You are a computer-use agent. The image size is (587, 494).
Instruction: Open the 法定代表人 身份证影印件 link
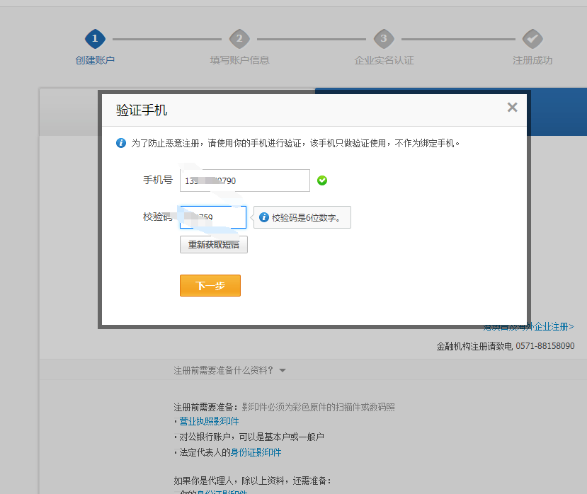(x=256, y=452)
